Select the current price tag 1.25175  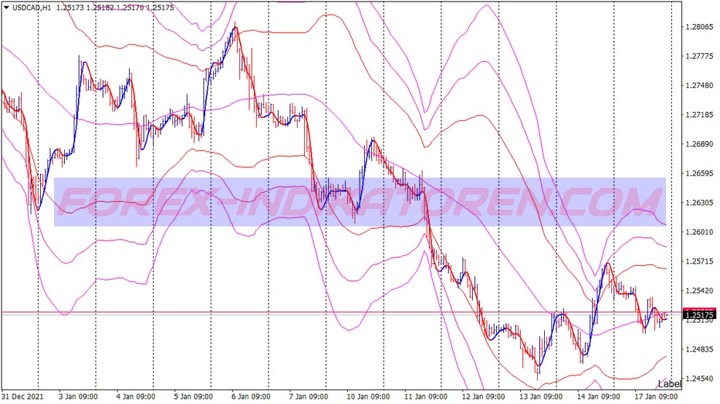tap(700, 314)
